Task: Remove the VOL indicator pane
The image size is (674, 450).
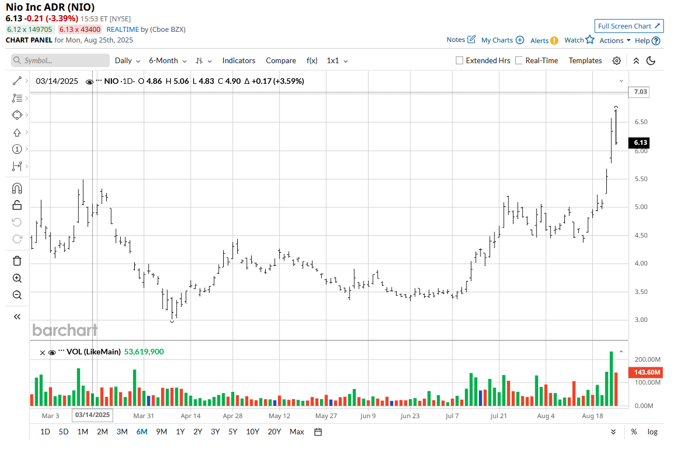Action: (43, 352)
